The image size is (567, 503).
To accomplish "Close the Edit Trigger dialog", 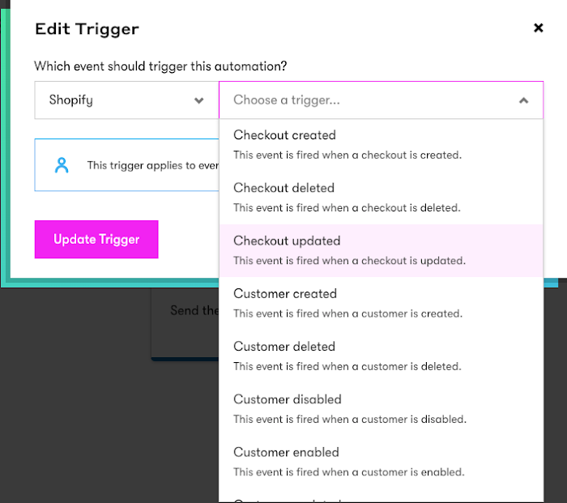I will coord(538,28).
